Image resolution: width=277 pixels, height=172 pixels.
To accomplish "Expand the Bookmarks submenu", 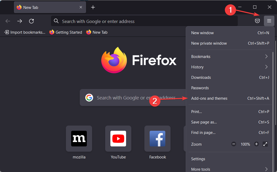I will point(230,57).
